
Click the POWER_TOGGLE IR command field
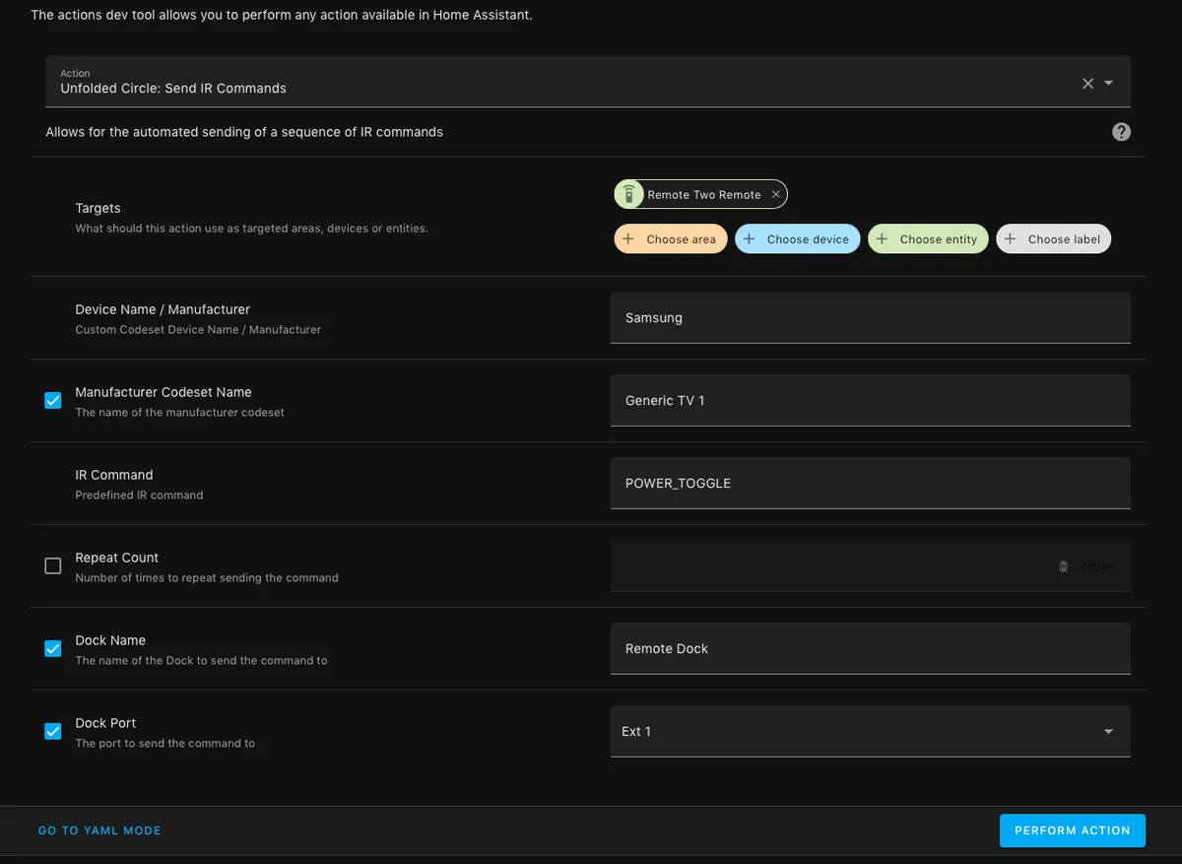point(871,483)
